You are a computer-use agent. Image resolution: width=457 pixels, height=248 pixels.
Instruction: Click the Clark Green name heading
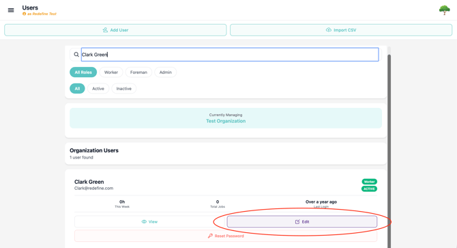click(89, 182)
